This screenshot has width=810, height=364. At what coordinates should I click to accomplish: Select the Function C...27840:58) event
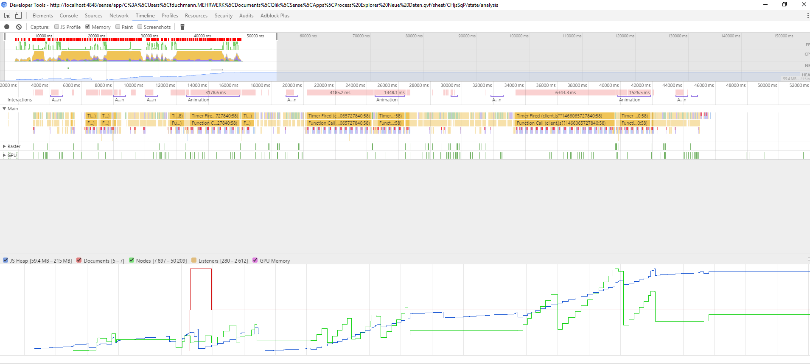click(214, 123)
